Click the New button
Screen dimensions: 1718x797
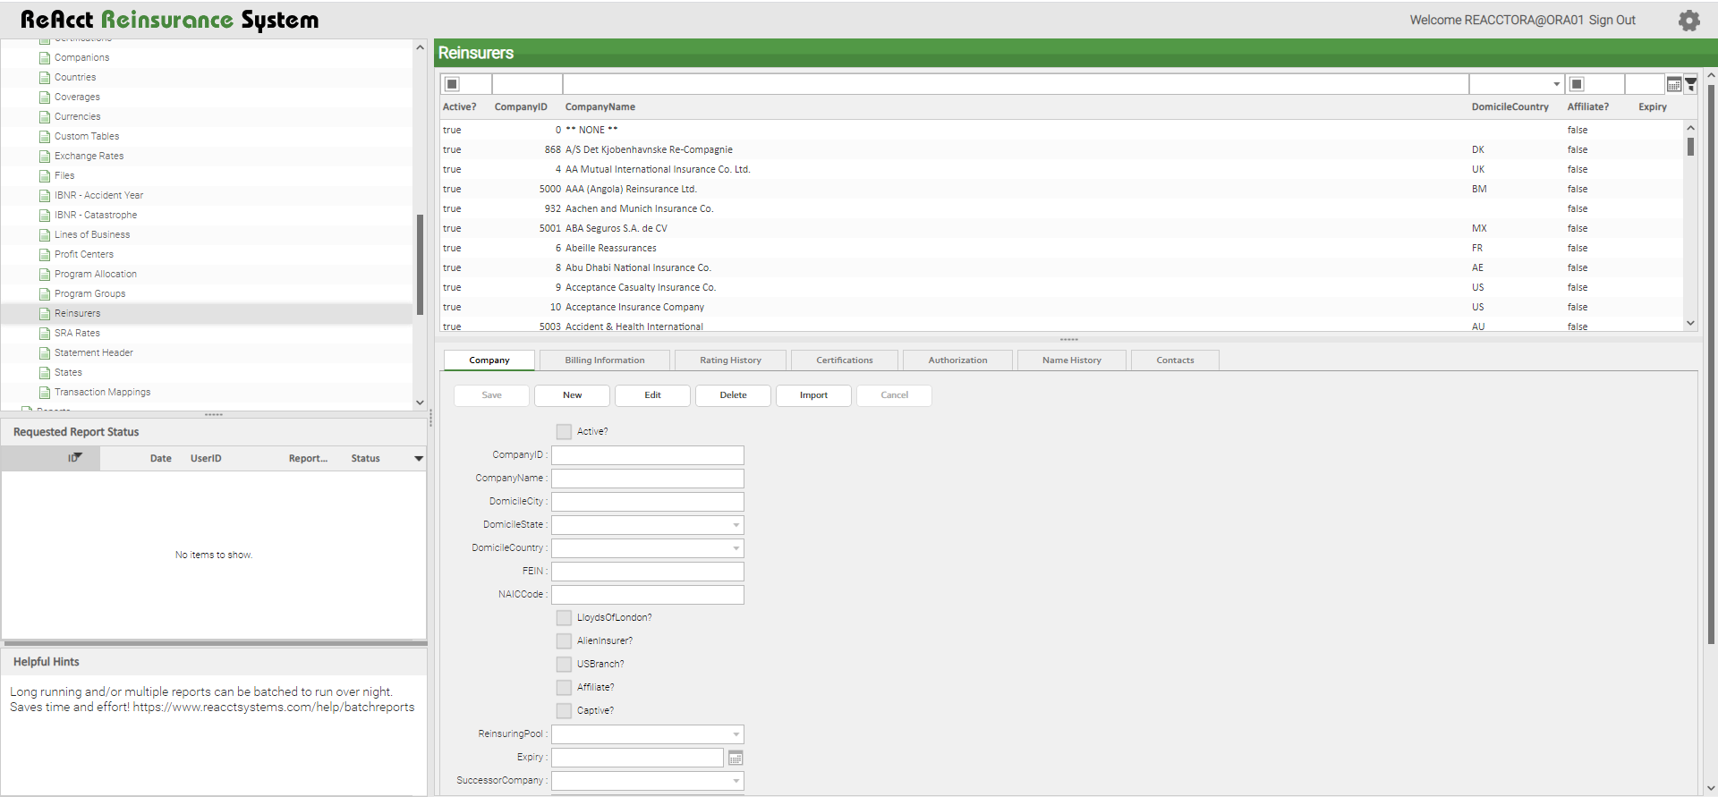pos(572,395)
